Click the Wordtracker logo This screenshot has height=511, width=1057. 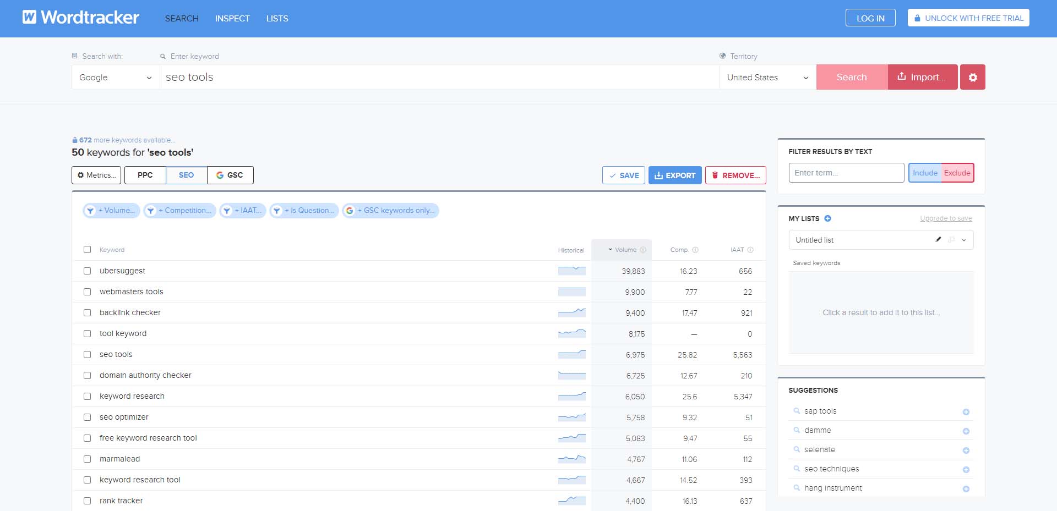(x=81, y=18)
